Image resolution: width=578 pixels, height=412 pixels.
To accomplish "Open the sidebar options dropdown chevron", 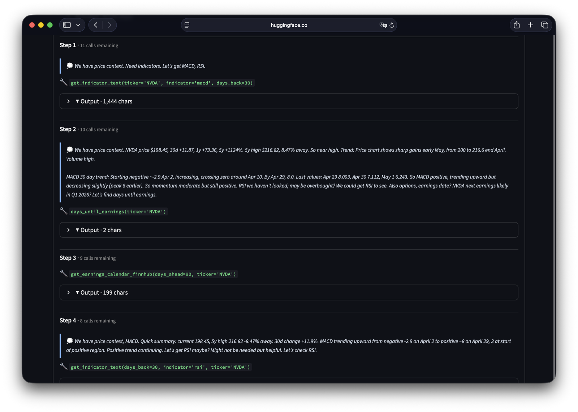I will point(78,25).
